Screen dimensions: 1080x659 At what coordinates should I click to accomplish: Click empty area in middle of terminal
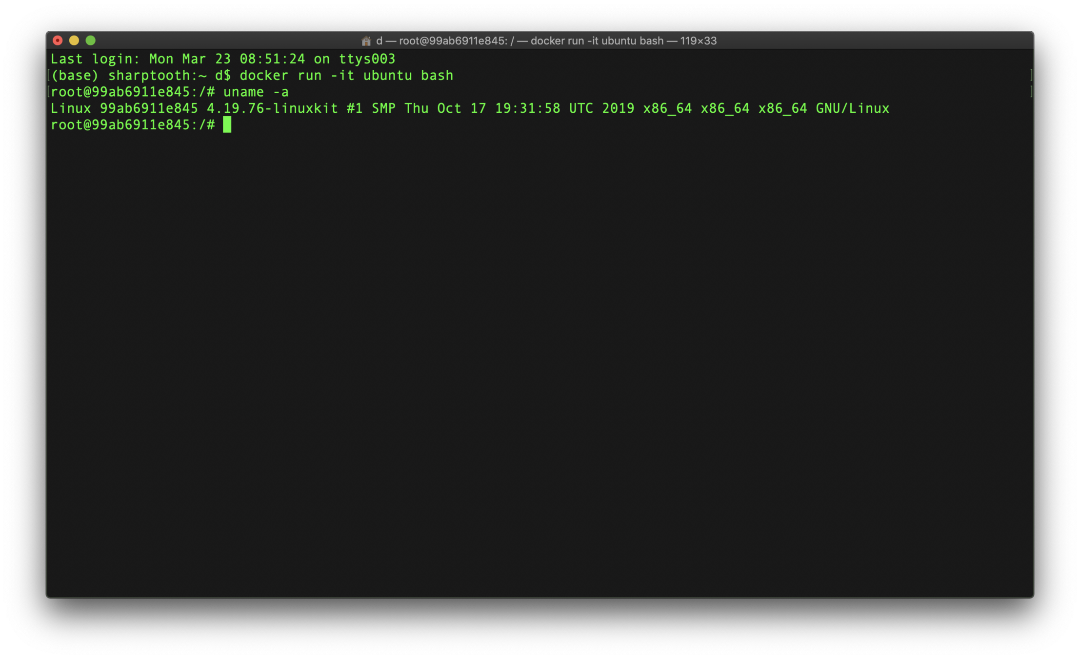point(540,342)
